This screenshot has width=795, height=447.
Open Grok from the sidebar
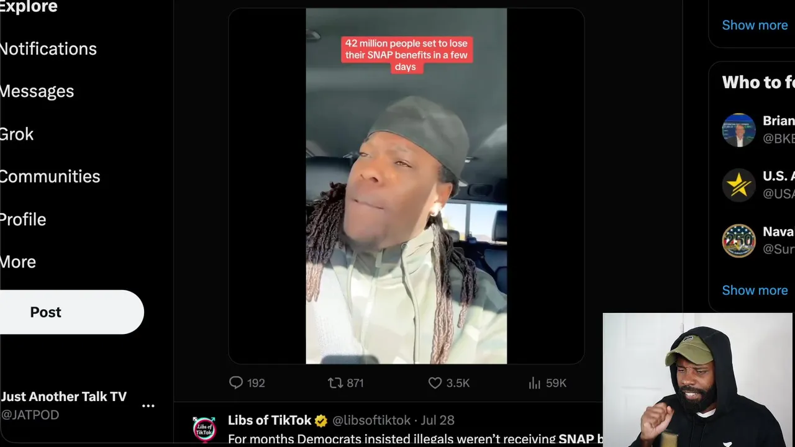coord(17,134)
